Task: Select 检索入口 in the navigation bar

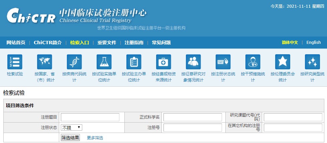Action: [80, 43]
